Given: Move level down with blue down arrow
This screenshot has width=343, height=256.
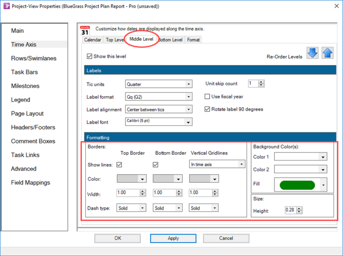Looking at the screenshot, I should [313, 53].
